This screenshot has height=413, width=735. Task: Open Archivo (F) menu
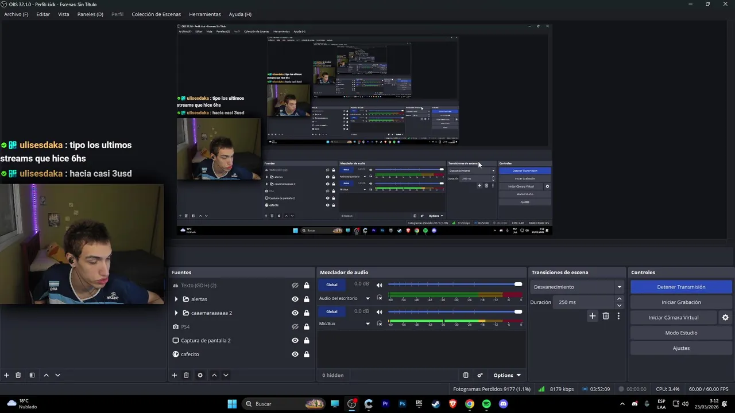[x=16, y=14]
